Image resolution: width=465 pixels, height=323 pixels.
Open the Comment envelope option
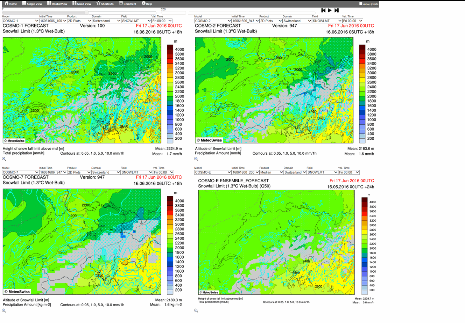click(127, 3)
